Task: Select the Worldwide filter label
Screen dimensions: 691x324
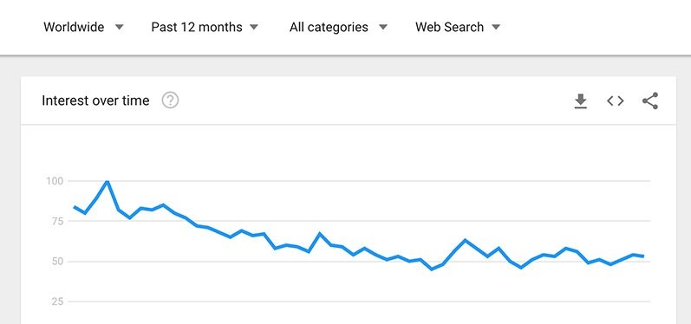Action: tap(74, 28)
